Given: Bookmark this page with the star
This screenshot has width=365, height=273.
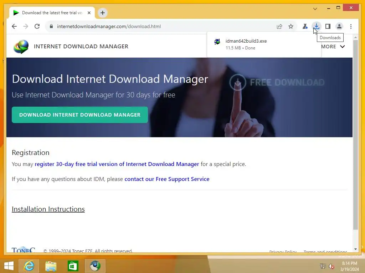Looking at the screenshot, I should [x=291, y=26].
